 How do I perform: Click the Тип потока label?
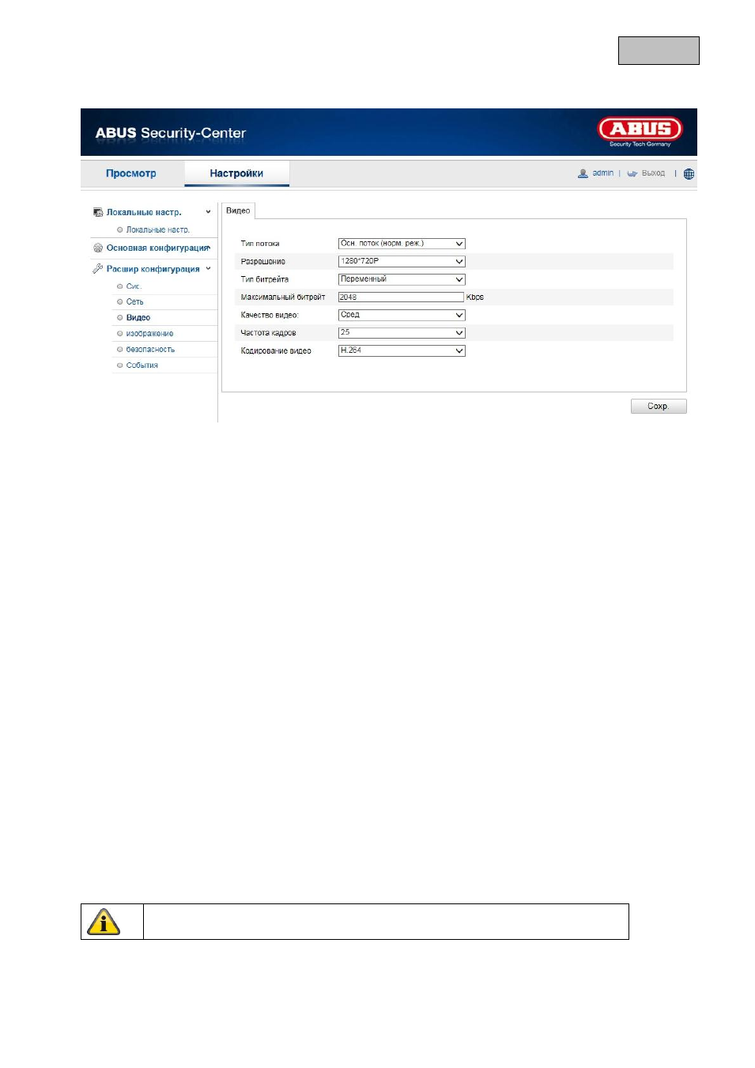260,244
